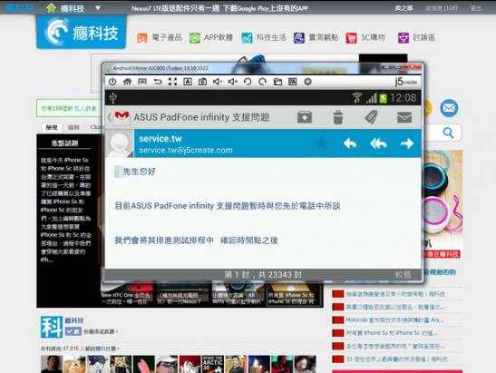Viewport: 496px width, 373px height.
Task: Toggle the star on service.tw email
Action: point(322,143)
